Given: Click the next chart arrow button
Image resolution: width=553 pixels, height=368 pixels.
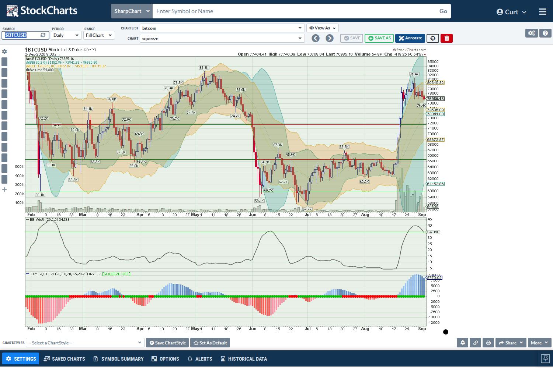Looking at the screenshot, I should click(x=330, y=38).
